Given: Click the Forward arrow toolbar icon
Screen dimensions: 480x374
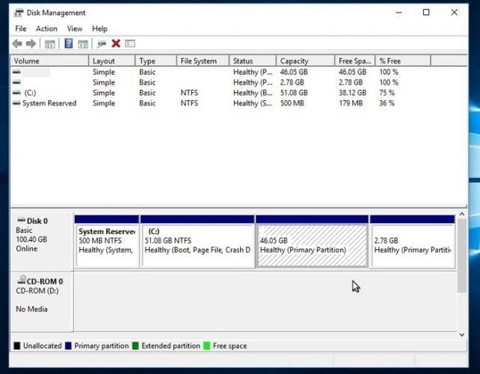Looking at the screenshot, I should [31, 44].
